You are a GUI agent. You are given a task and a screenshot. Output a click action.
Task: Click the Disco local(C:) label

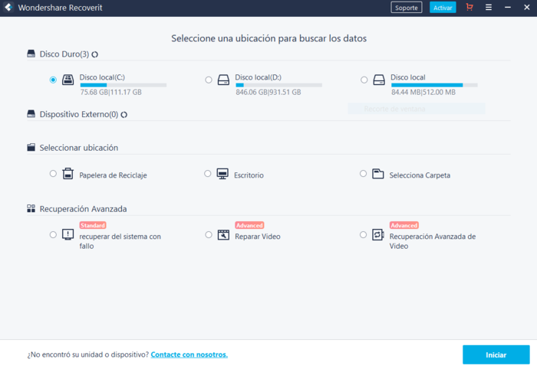[102, 77]
